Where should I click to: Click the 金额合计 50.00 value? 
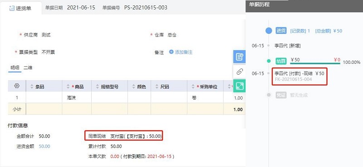[44, 136]
